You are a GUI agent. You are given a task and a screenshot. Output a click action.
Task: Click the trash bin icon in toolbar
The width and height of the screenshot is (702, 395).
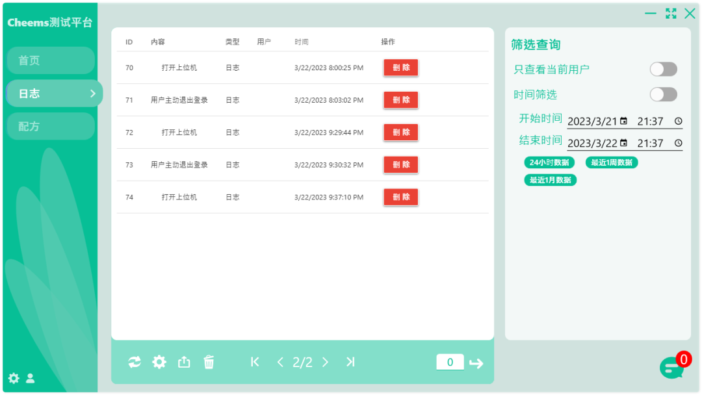pos(209,363)
